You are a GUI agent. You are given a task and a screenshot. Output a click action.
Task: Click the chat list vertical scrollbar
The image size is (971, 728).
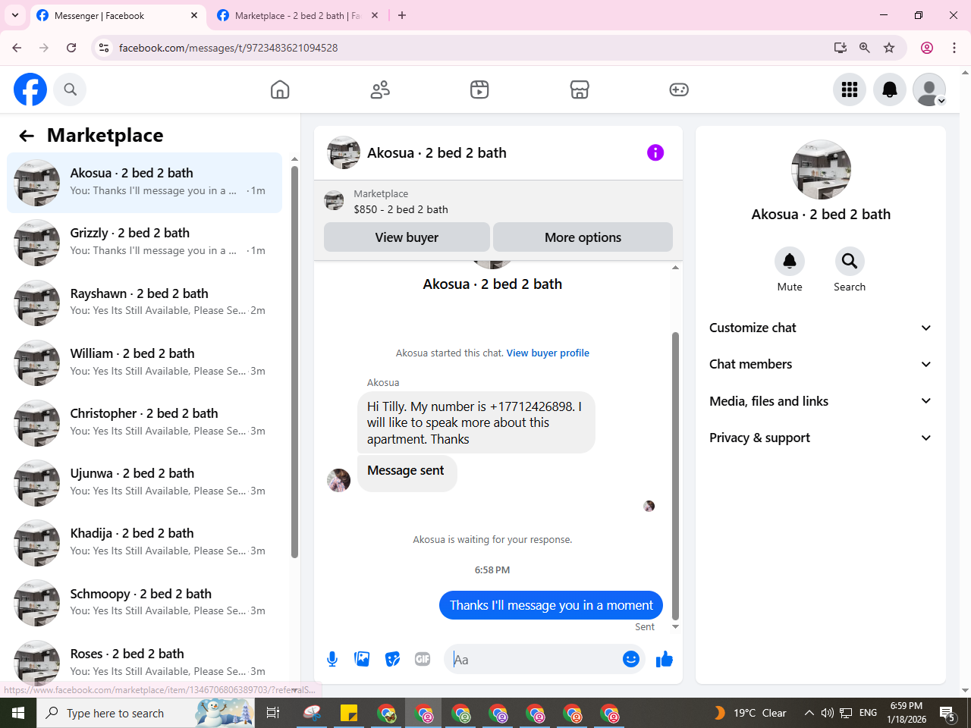(295, 362)
